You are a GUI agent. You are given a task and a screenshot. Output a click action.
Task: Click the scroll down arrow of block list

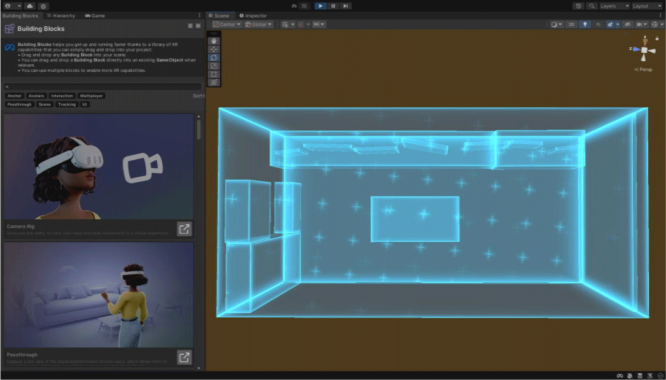click(199, 368)
